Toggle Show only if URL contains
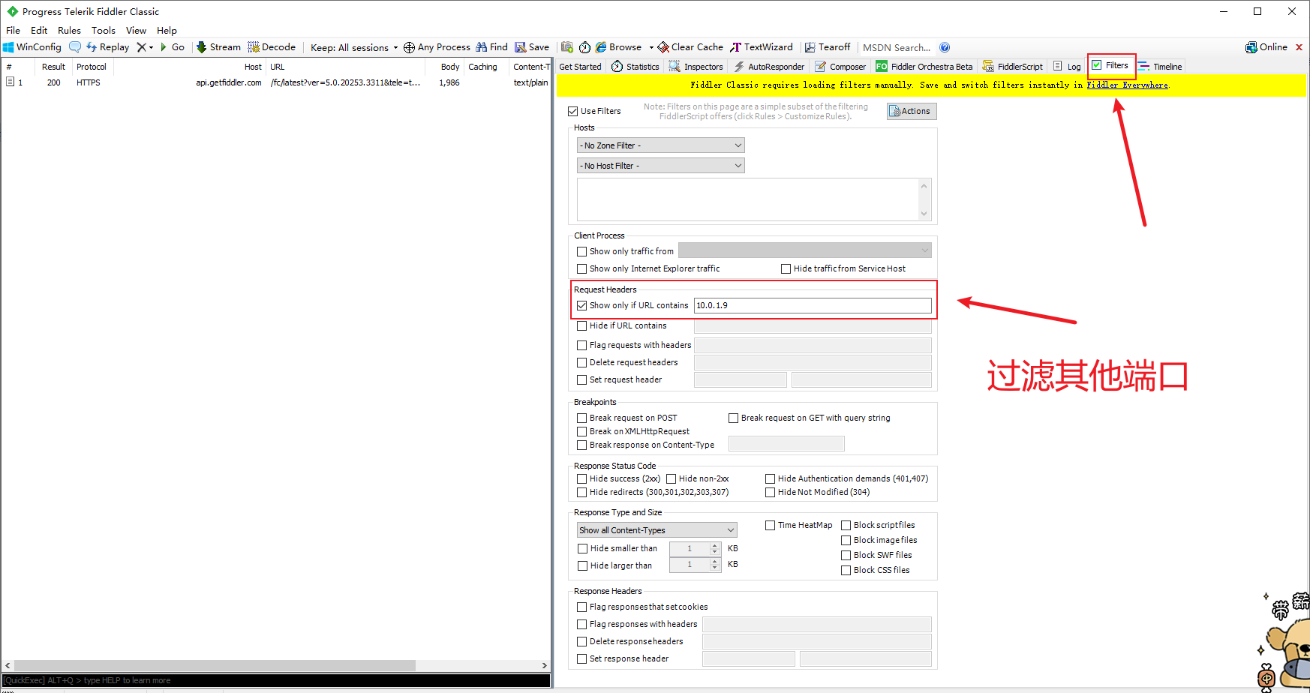This screenshot has height=693, width=1310. [x=581, y=305]
